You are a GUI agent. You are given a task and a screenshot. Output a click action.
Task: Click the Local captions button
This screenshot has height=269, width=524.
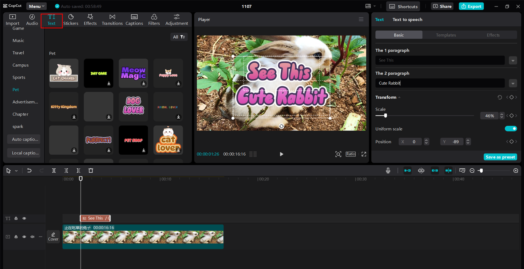click(x=24, y=153)
